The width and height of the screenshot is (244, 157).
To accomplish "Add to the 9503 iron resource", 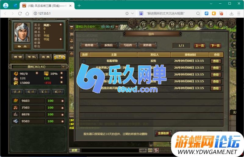I will pyautogui.click(x=63, y=121).
